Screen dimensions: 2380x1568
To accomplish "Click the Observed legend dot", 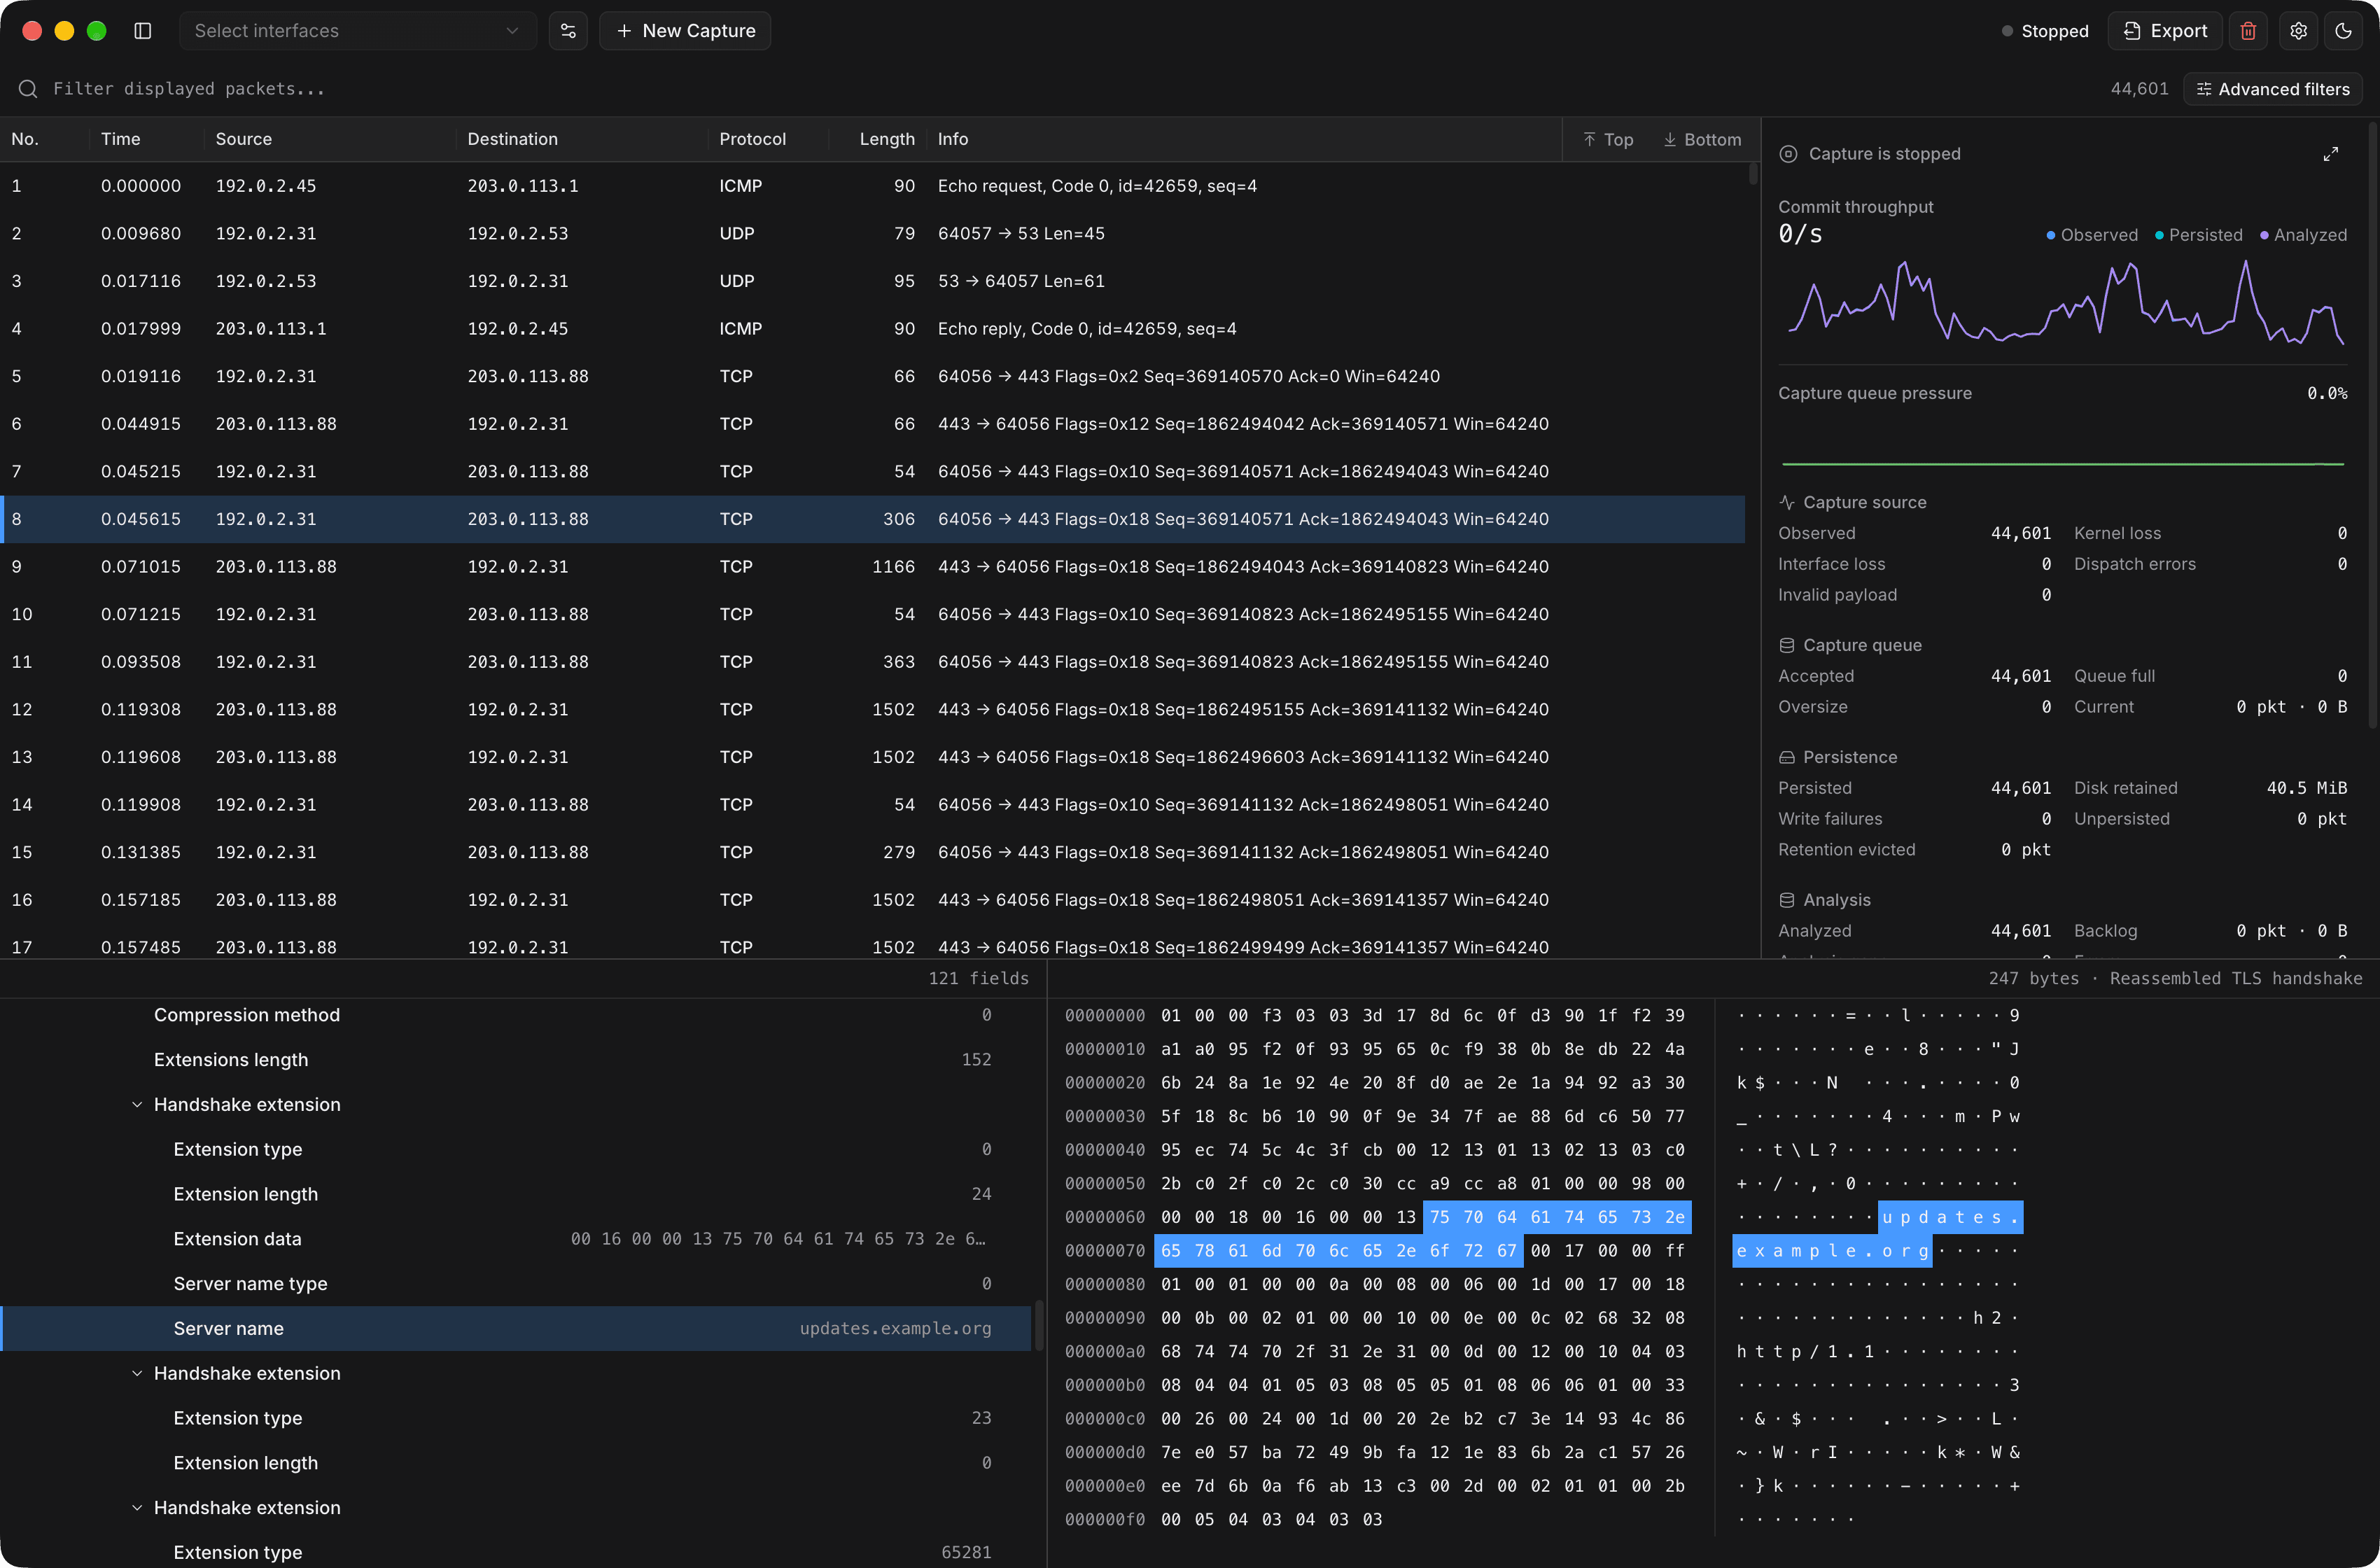I will (2051, 235).
